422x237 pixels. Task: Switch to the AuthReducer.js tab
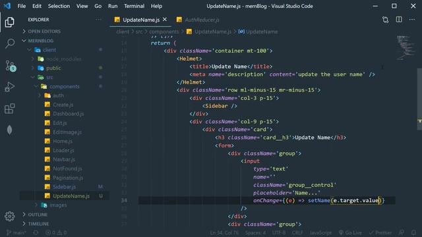pyautogui.click(x=198, y=20)
